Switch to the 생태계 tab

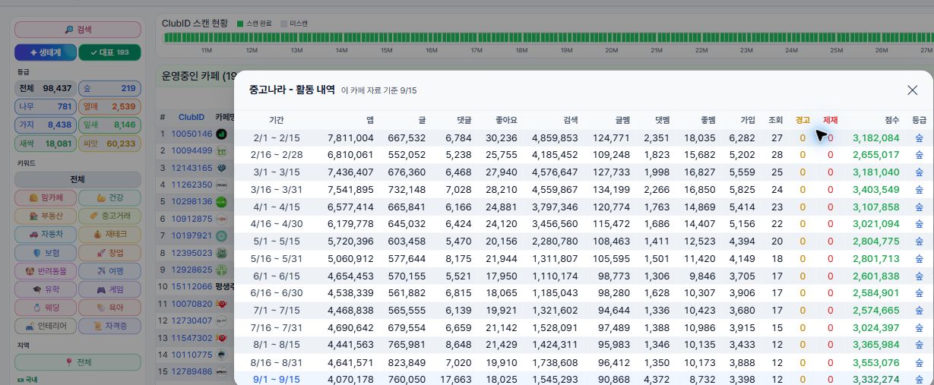tap(46, 52)
